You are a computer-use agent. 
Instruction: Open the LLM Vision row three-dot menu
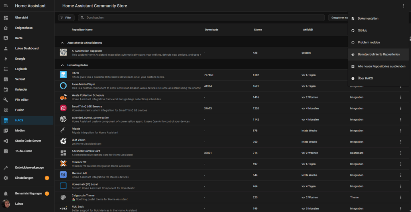point(401,141)
